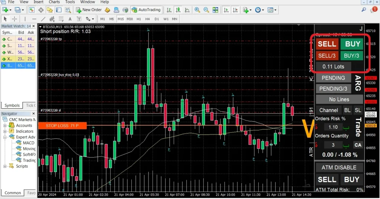Click the signals broadcast icon
The image size is (380, 199).
click(x=125, y=10)
